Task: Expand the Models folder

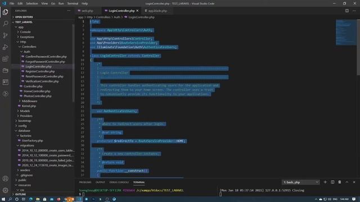Action: click(25, 111)
